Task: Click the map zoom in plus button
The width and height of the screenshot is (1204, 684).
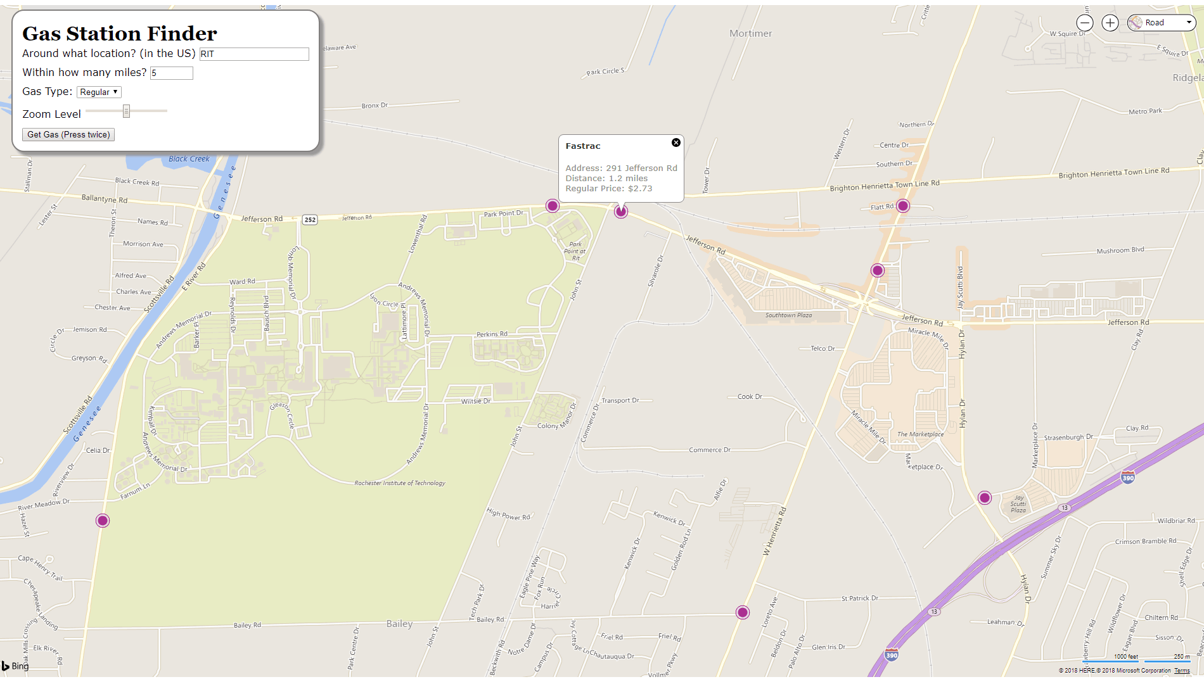Action: click(1110, 23)
